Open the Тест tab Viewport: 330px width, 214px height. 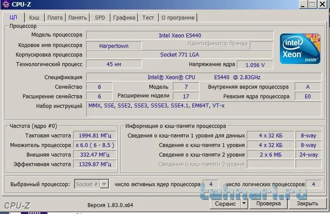click(x=148, y=18)
